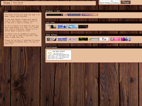Click the Tor onion button

[x=104, y=39]
